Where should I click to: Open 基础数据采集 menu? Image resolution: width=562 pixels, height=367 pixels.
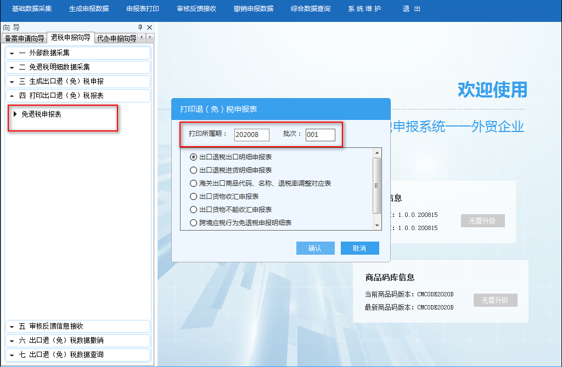(32, 9)
